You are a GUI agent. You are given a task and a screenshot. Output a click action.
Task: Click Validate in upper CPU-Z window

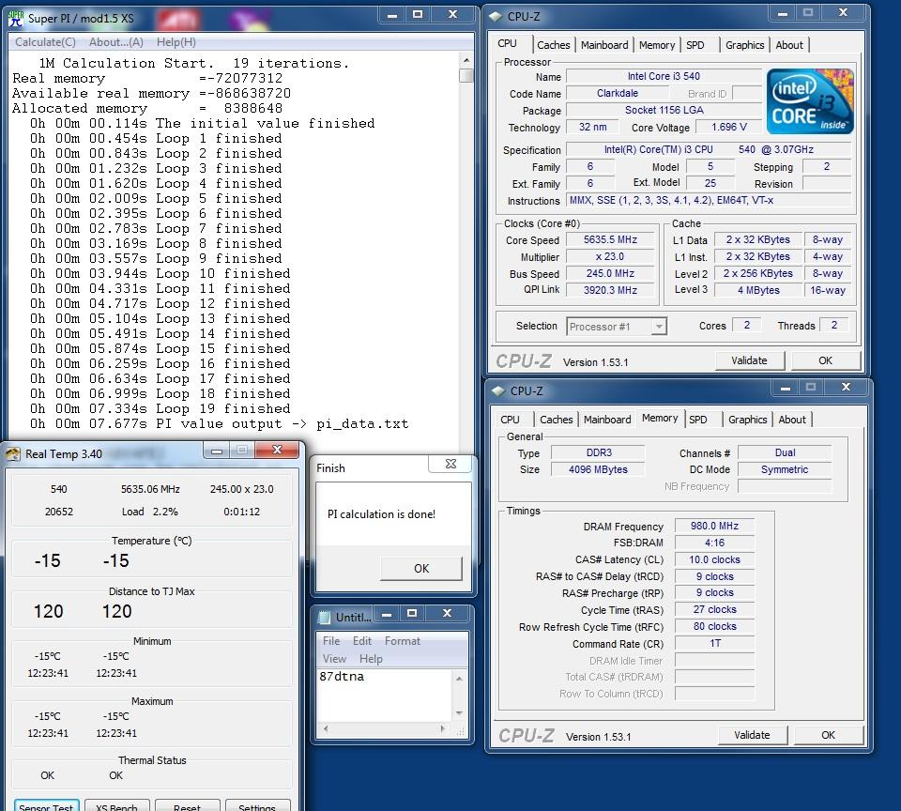749,360
